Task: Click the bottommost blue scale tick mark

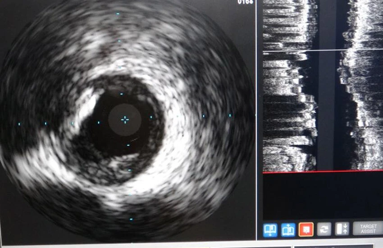Action: (x=131, y=220)
